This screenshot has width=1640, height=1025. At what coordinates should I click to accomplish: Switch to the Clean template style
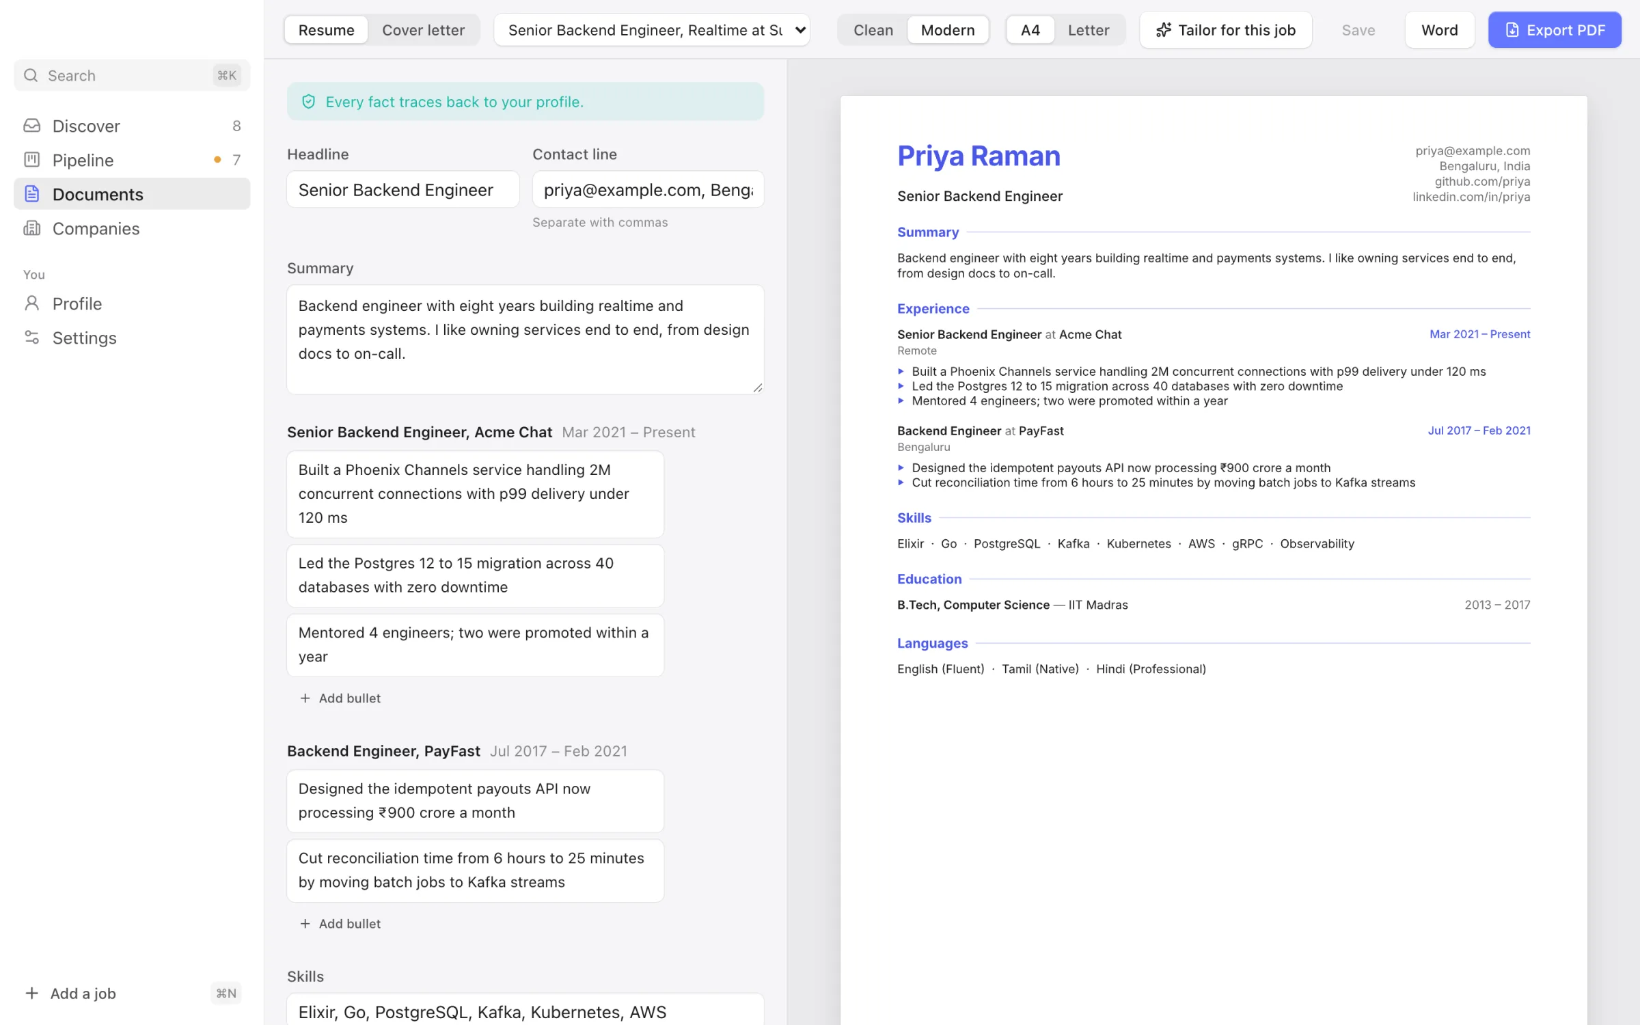873,30
